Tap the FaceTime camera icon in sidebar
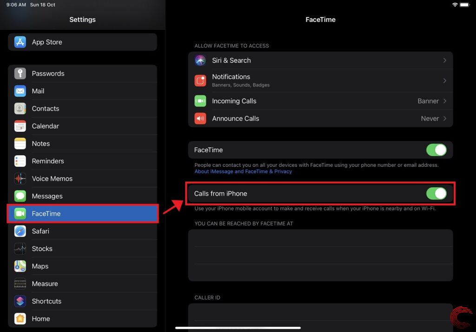The height and width of the screenshot is (332, 476). 20,214
